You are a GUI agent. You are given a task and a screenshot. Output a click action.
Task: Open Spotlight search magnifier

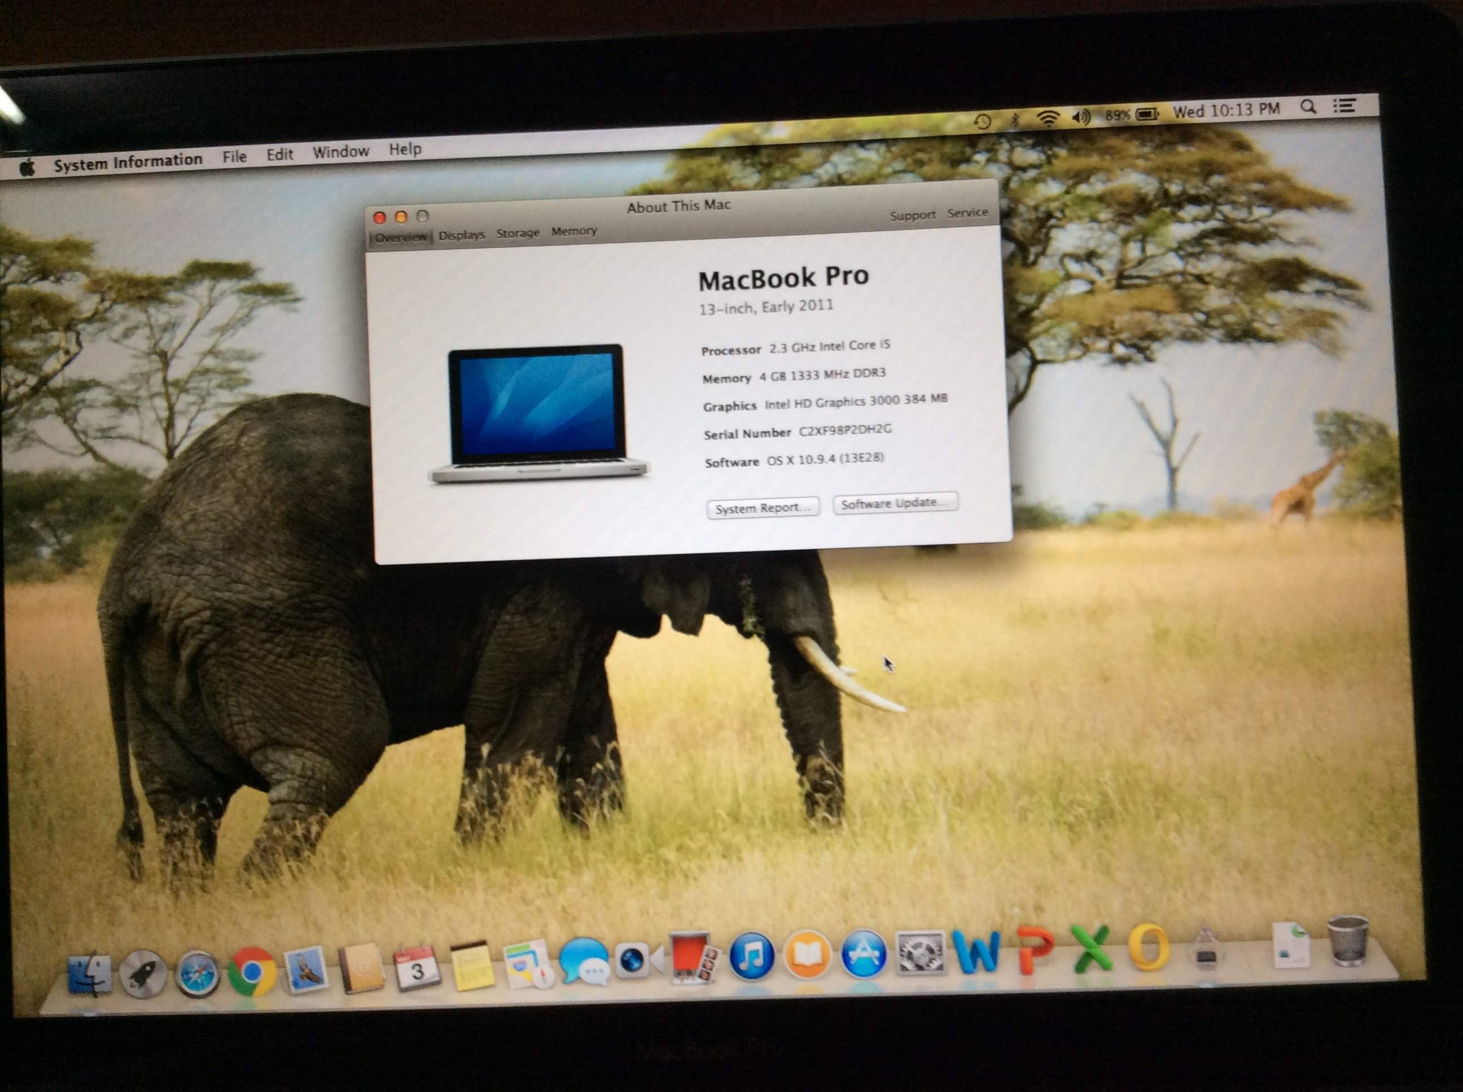click(x=1308, y=107)
